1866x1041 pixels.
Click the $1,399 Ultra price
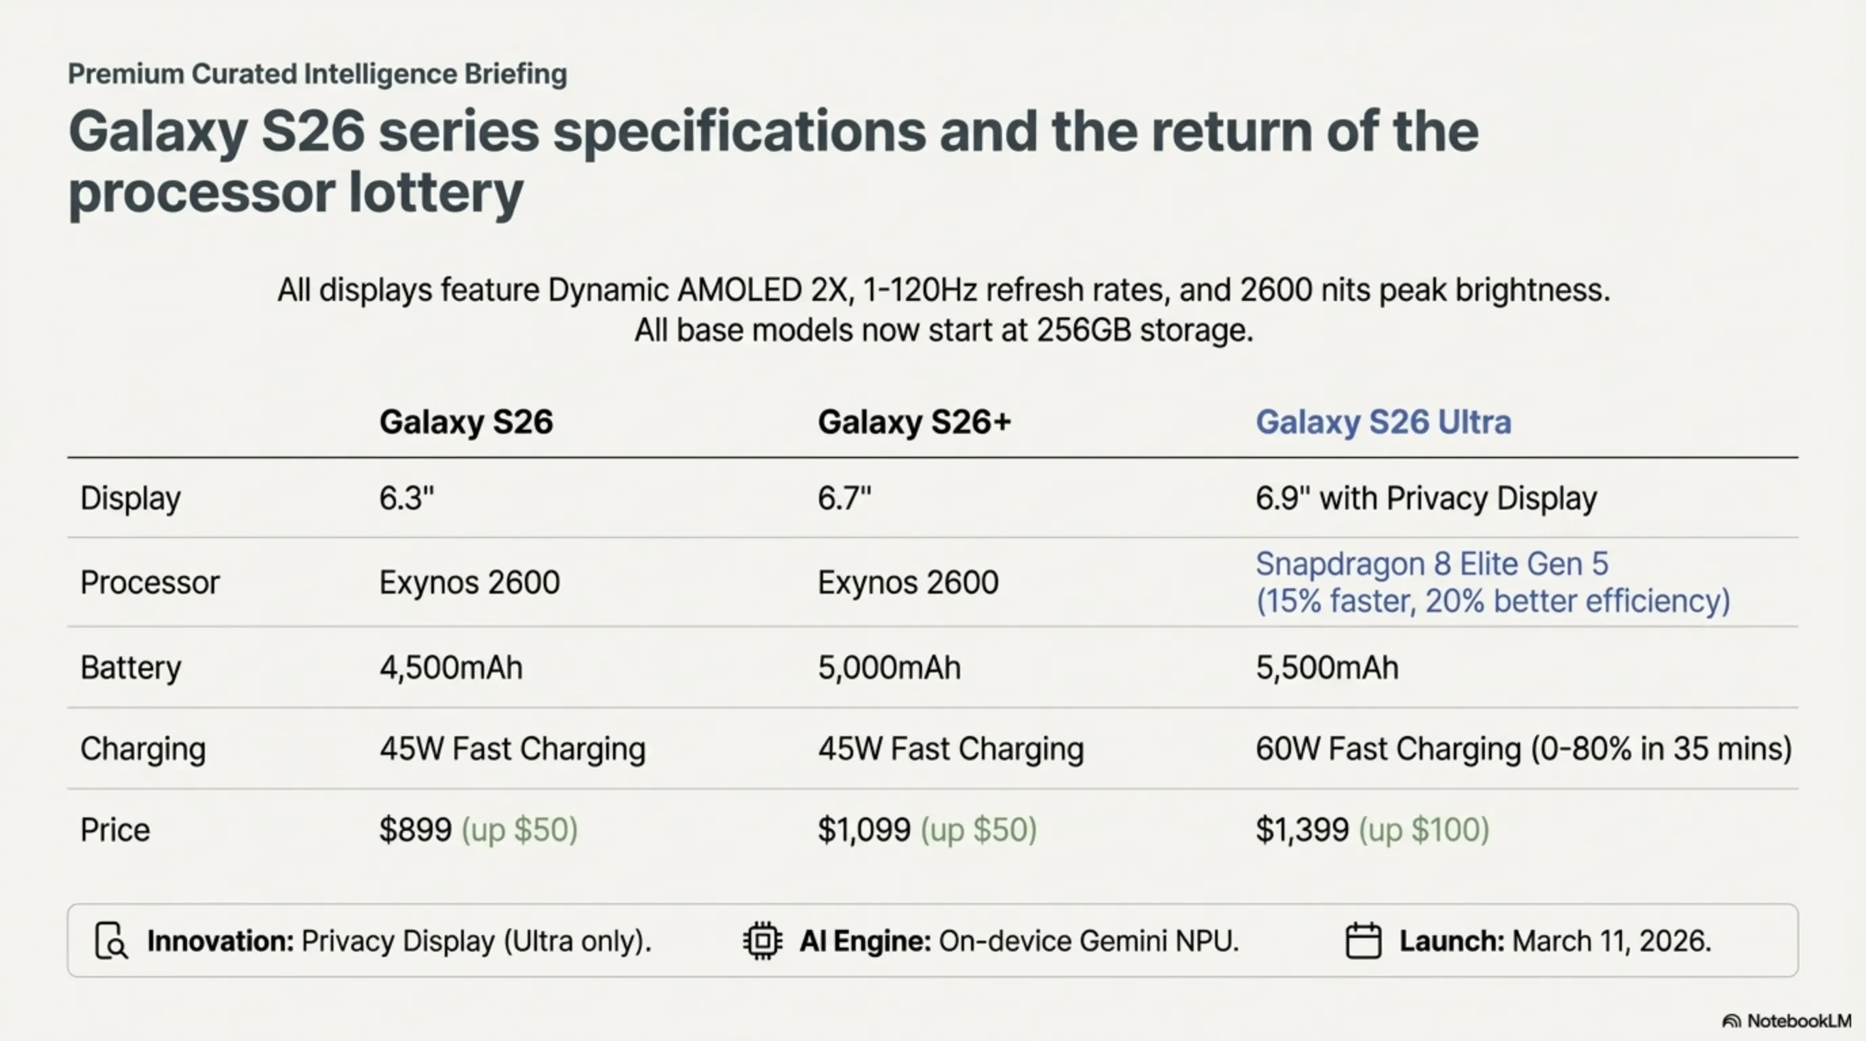(1302, 830)
